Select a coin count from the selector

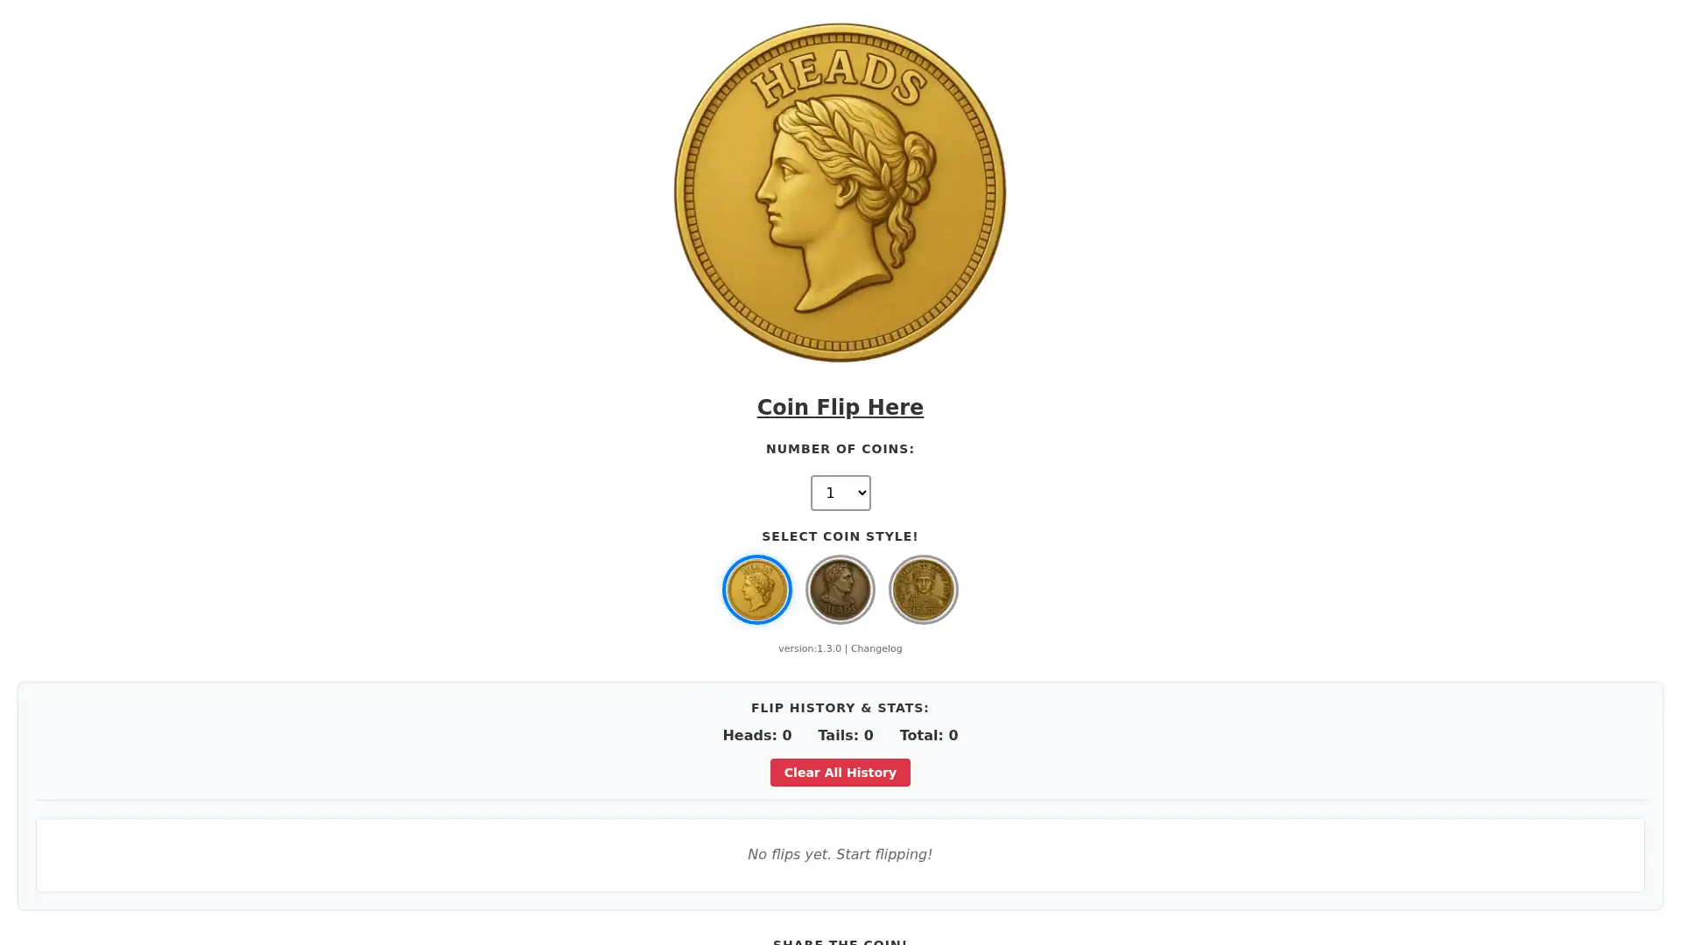click(840, 493)
